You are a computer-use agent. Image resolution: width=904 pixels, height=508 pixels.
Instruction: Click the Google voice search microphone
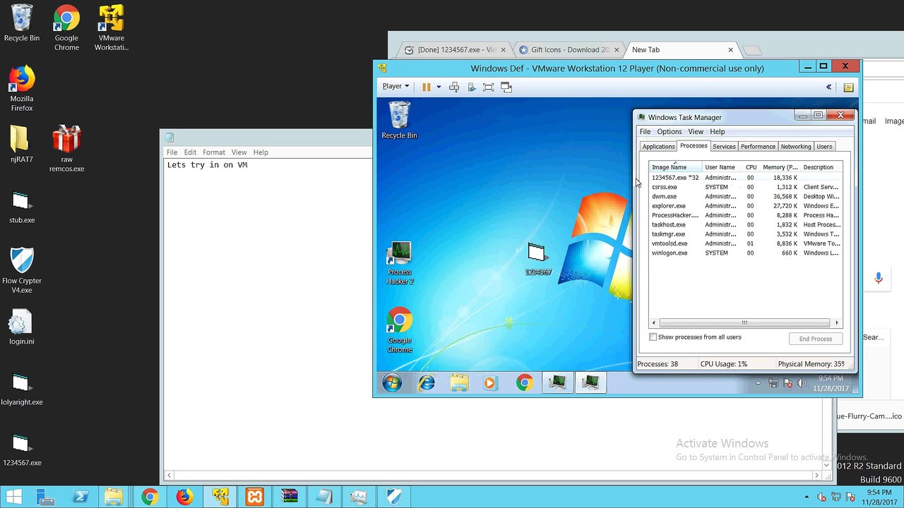pos(879,278)
